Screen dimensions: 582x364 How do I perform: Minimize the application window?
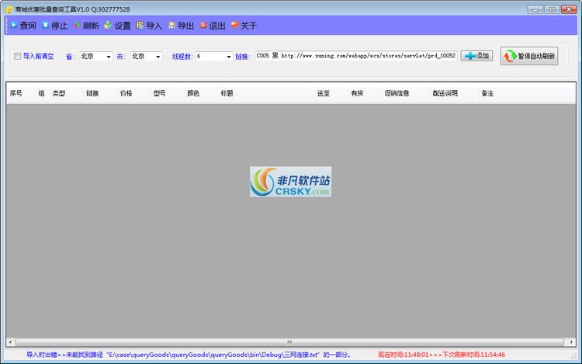(x=535, y=9)
